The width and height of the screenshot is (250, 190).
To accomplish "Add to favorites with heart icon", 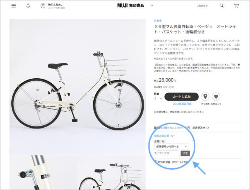I will 216,97.
